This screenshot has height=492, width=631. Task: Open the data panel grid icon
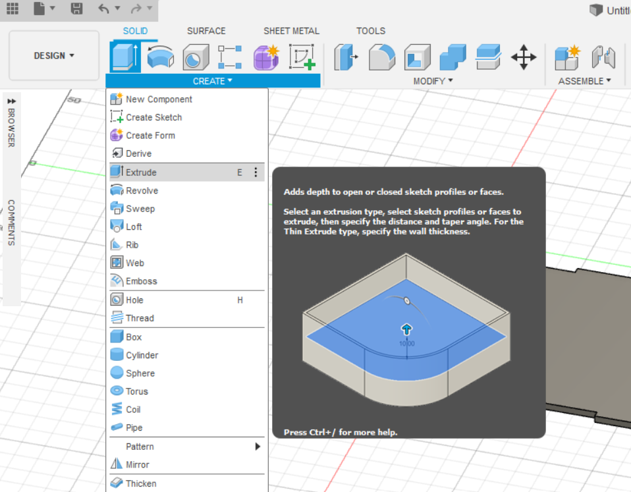[x=12, y=8]
